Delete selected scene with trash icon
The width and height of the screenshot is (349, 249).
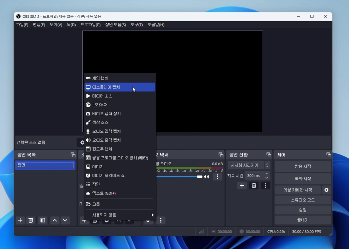coord(31,220)
